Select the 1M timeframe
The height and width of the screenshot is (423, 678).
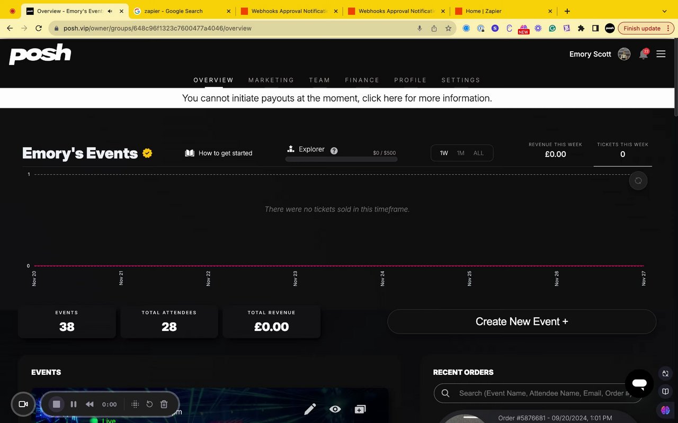coord(461,153)
